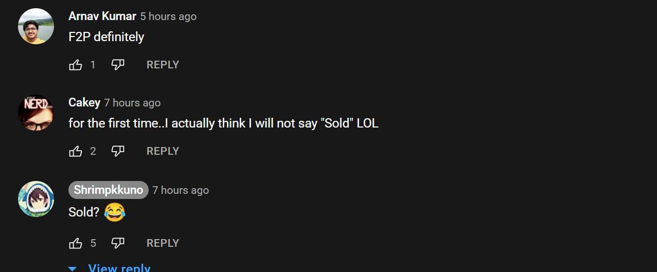Viewport: 657px width, 272px height.
Task: Open Cakey's NERD avatar
Action: click(x=36, y=113)
